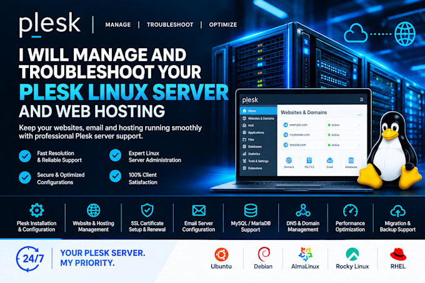Open Tools & Settings in laptop sidebar

(x=258, y=161)
